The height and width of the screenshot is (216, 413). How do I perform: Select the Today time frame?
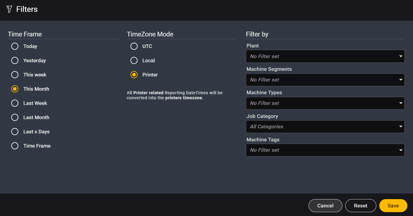(15, 46)
